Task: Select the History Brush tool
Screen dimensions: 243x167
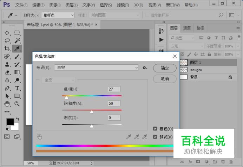Action: click(x=17, y=64)
